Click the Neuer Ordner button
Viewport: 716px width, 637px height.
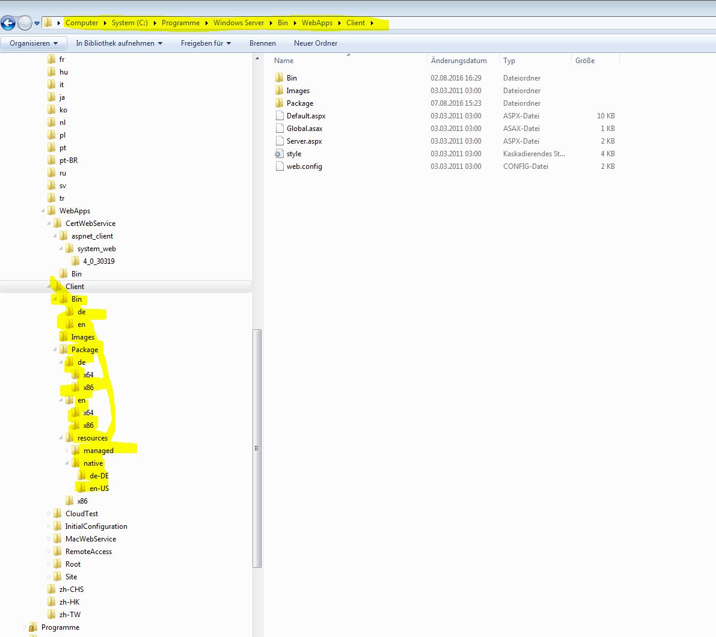(316, 43)
